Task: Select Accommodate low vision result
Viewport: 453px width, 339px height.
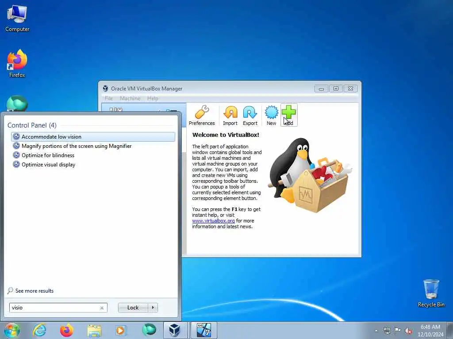Action: click(x=93, y=137)
